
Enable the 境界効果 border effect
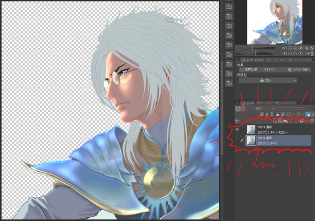[249, 70]
